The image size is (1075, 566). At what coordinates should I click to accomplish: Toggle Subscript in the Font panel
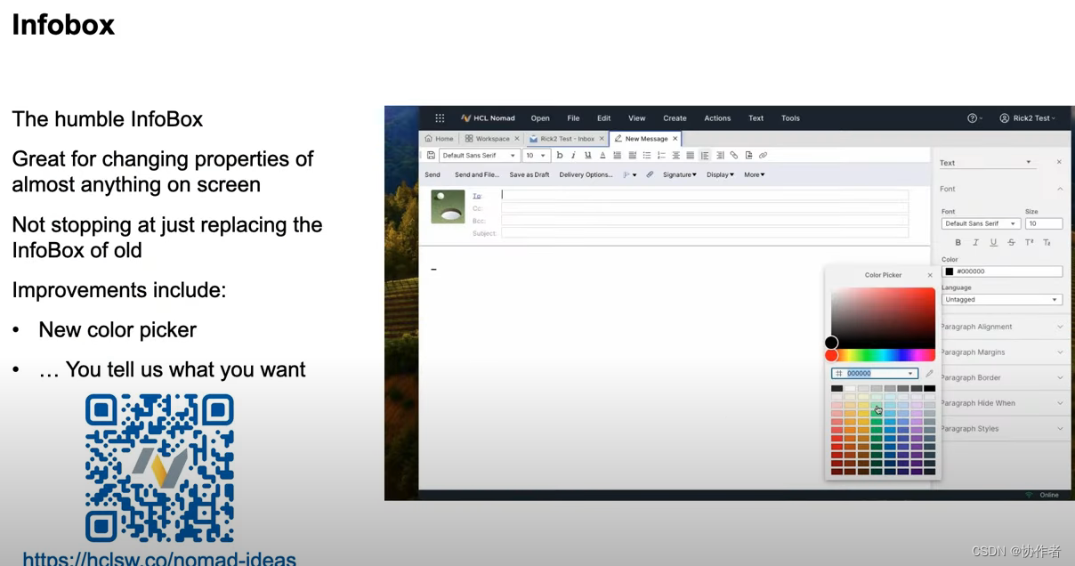[1047, 242]
